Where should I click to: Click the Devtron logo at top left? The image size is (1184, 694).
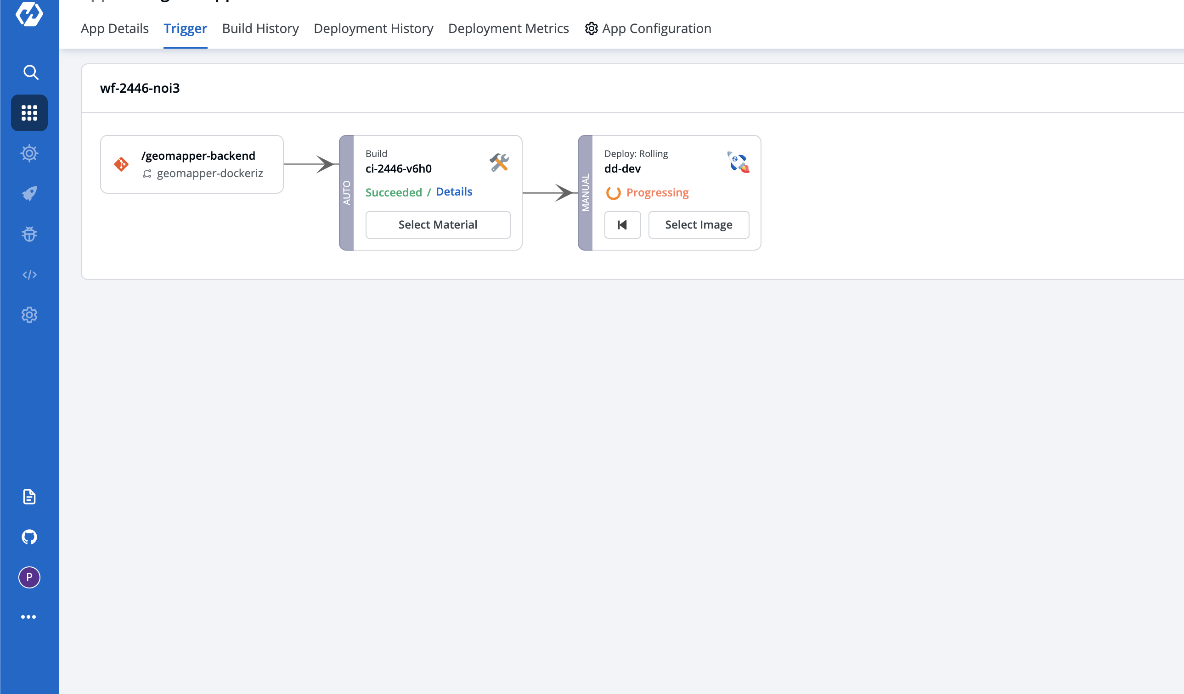tap(29, 13)
